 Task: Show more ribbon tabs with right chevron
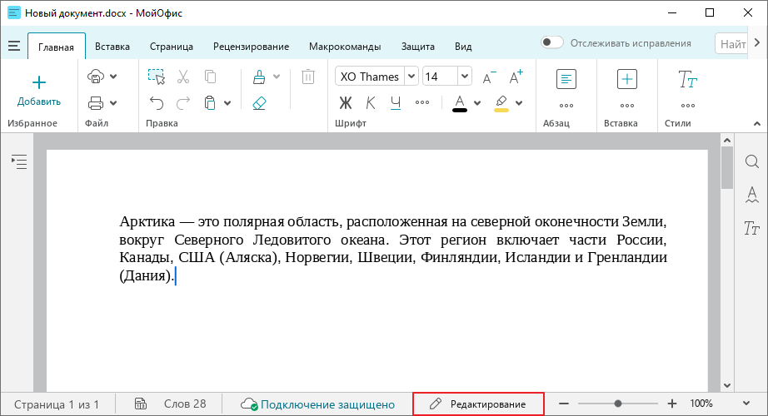(757, 43)
